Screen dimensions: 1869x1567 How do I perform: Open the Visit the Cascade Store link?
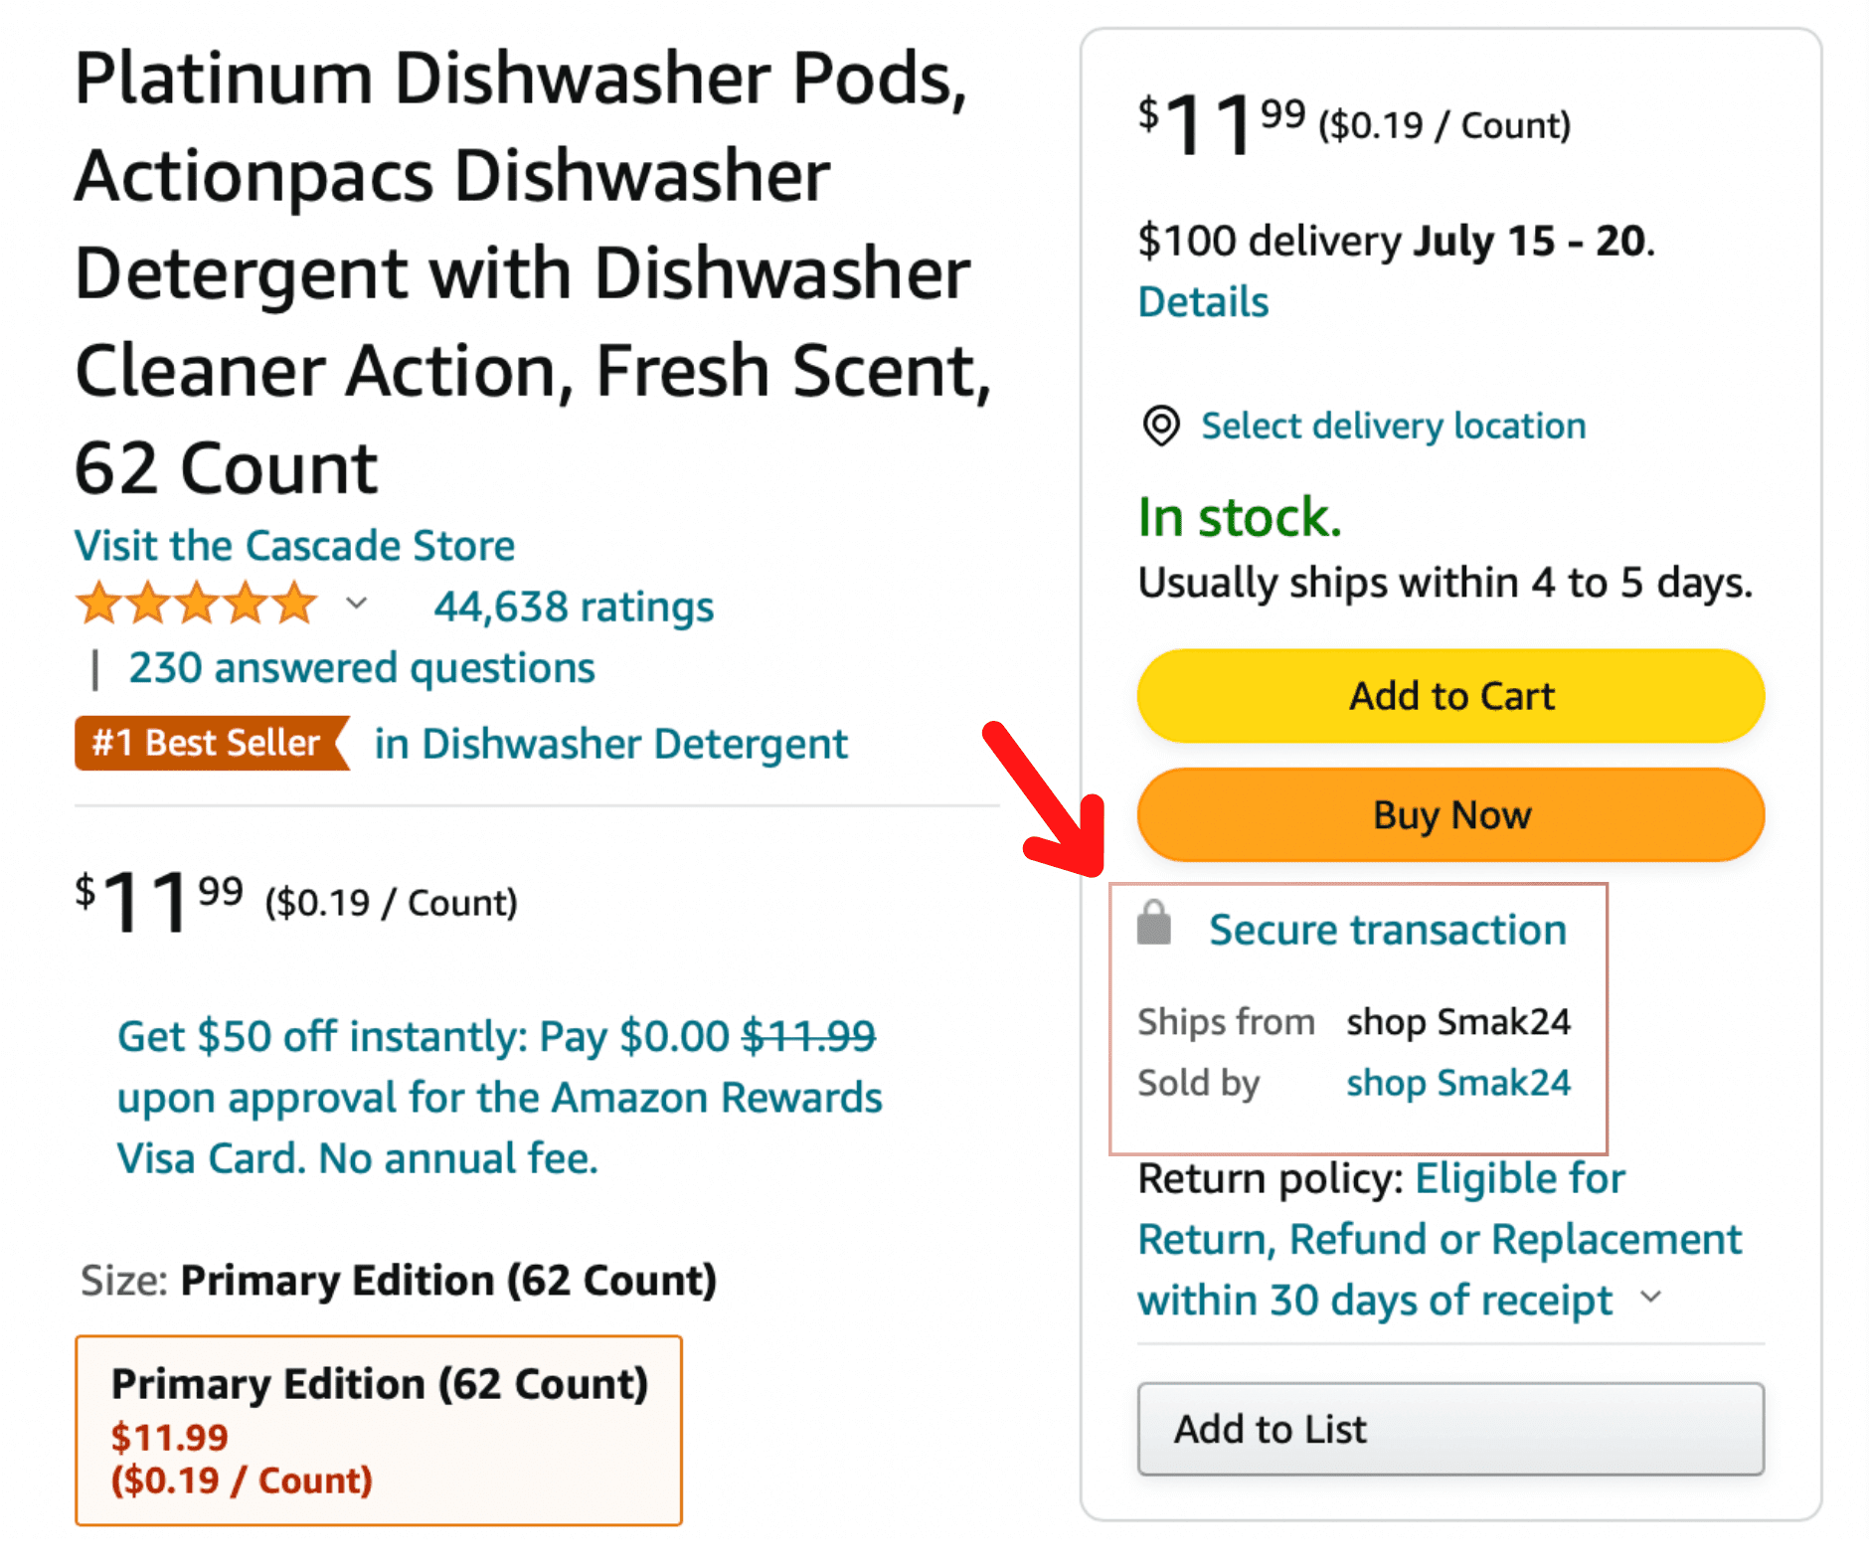click(294, 546)
